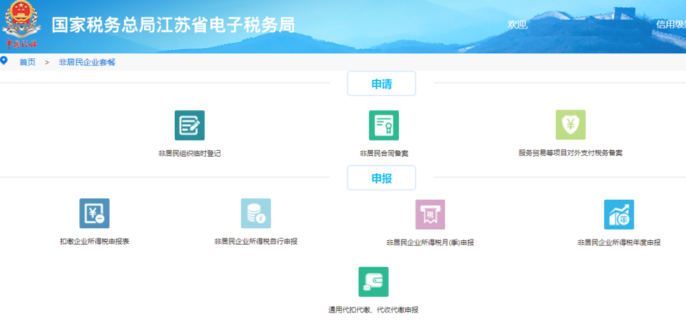Screen dimensions: 686x329
Task: Go to 首页 in the breadcrumb
Action: [27, 62]
